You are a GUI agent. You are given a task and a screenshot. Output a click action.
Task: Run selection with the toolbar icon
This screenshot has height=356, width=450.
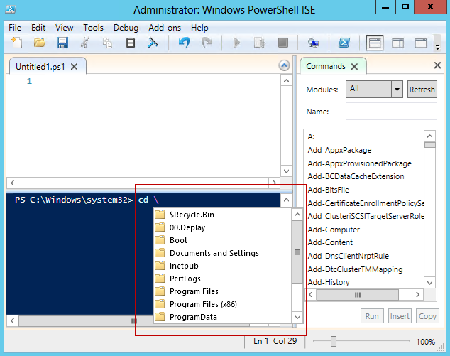click(x=260, y=43)
